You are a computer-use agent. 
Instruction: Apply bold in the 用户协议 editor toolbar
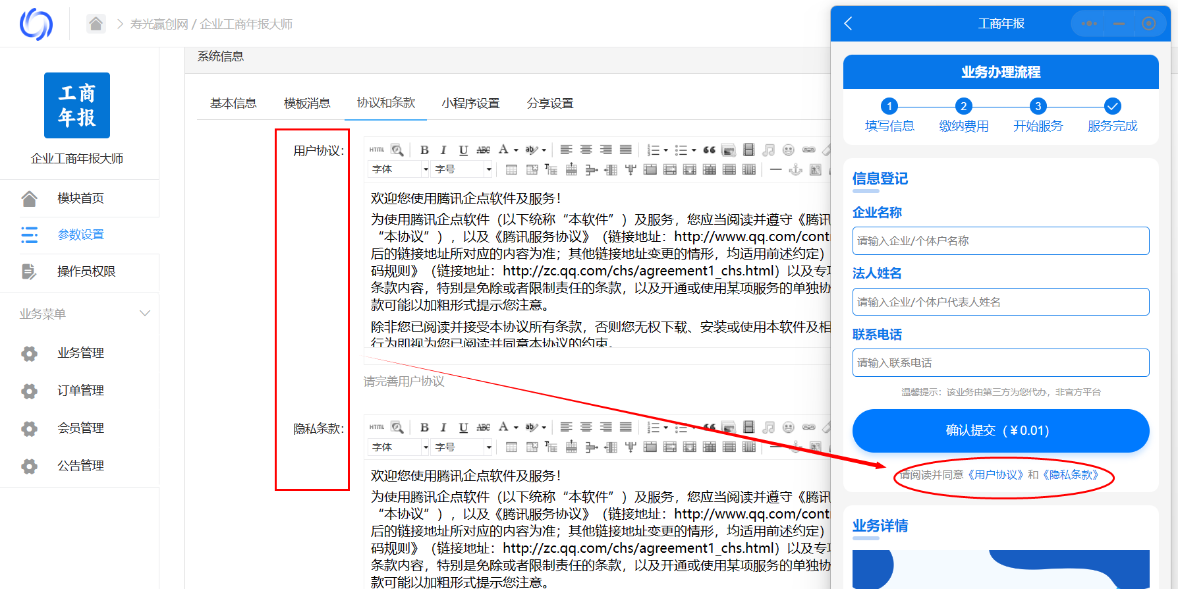pos(424,150)
